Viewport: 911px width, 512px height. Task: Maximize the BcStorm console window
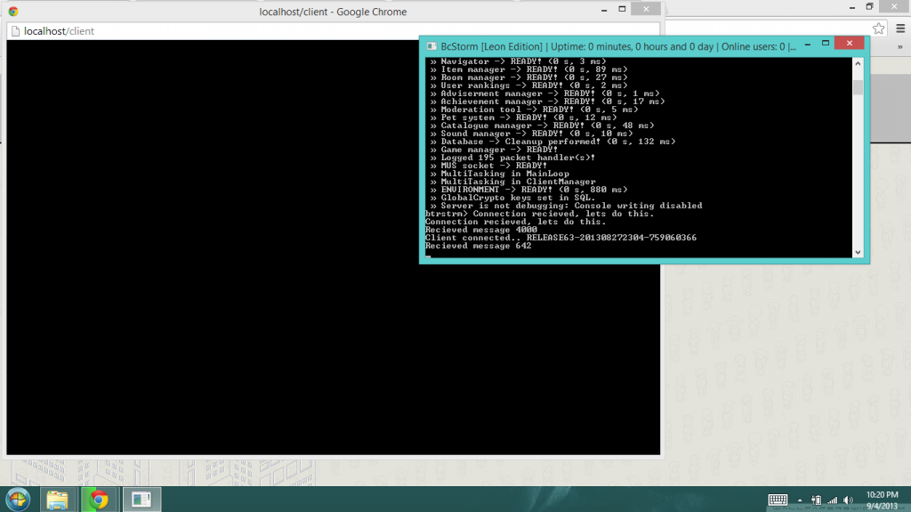click(826, 44)
